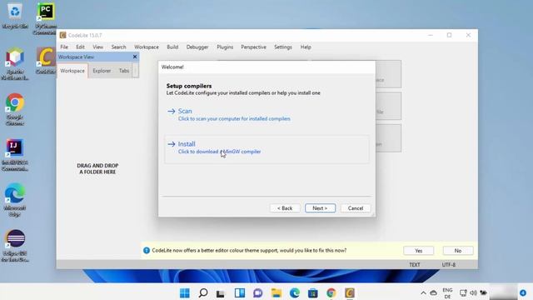Viewport: 533px width, 300px height.
Task: Open the Perspective menu
Action: pyautogui.click(x=253, y=47)
